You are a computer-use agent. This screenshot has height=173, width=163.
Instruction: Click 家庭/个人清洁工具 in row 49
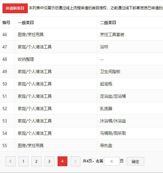point(35,72)
